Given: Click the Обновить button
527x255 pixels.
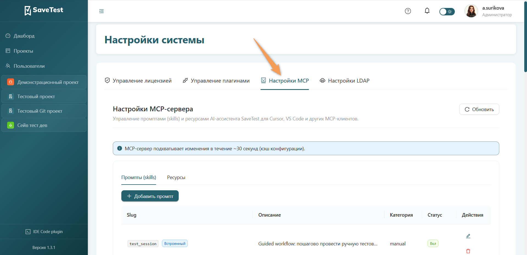Looking at the screenshot, I should click(479, 109).
